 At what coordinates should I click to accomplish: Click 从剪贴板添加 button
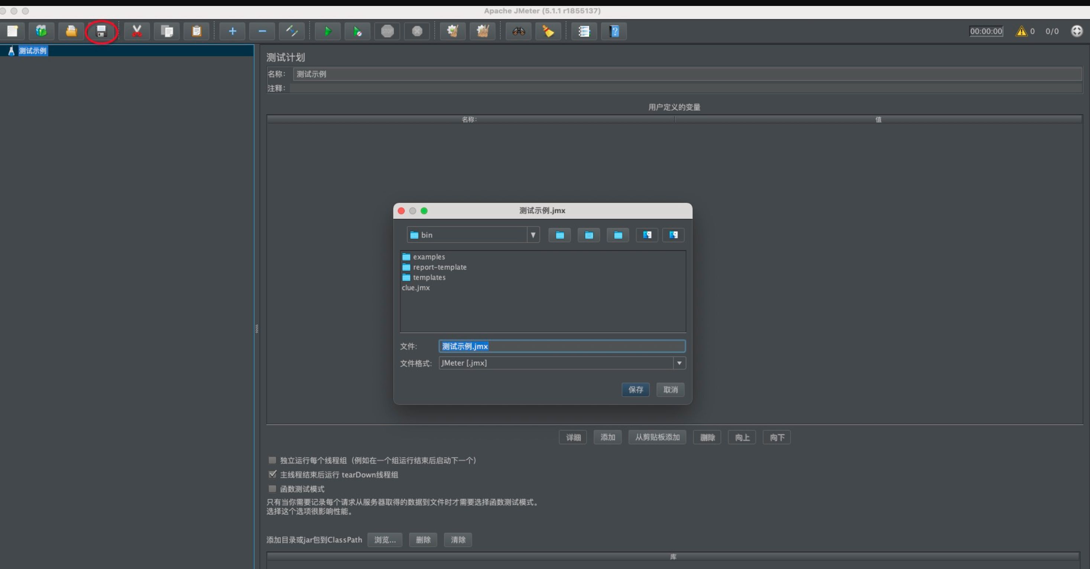[x=657, y=438]
